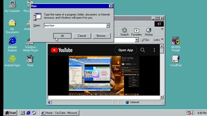The image size is (207, 116).
Task: Click the vertical scrollbar thumb in browser
Action: (x=162, y=51)
